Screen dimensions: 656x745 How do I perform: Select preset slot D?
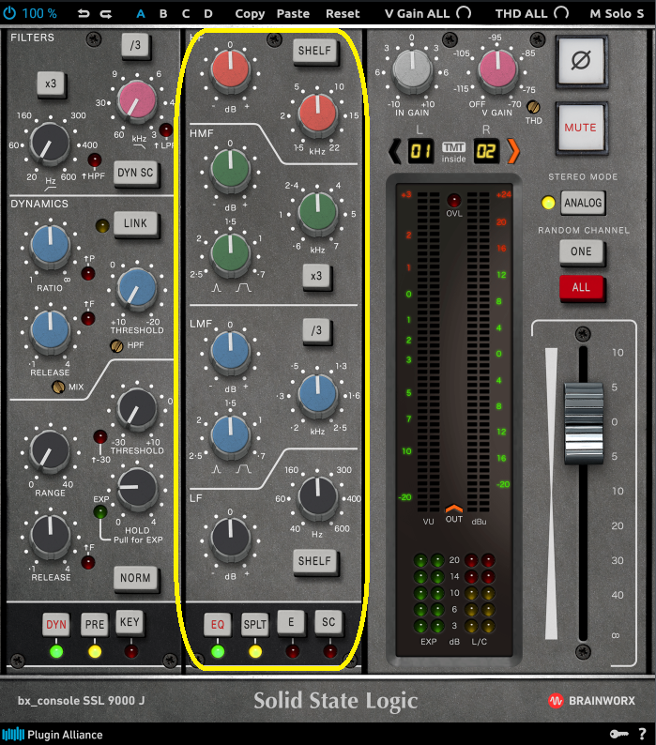tap(208, 13)
